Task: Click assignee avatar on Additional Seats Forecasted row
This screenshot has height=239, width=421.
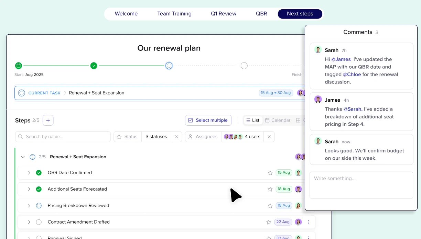Action: (298, 189)
